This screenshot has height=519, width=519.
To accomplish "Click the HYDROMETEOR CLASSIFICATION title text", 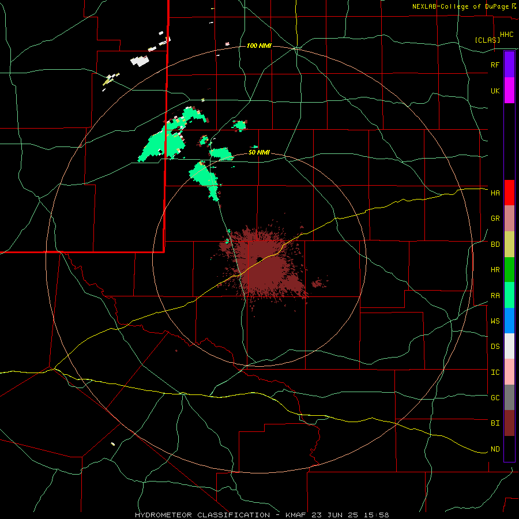I will [x=202, y=515].
